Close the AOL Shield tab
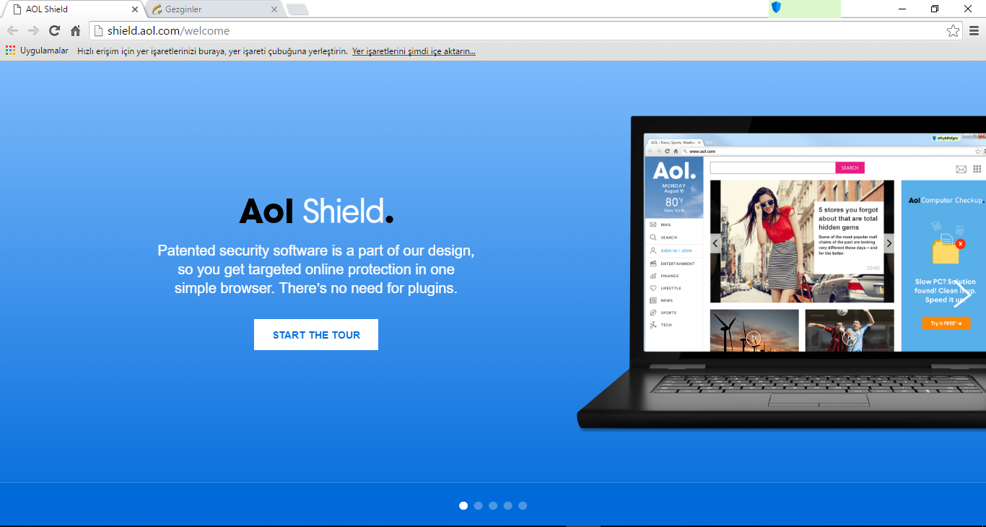The height and width of the screenshot is (527, 986). (135, 9)
